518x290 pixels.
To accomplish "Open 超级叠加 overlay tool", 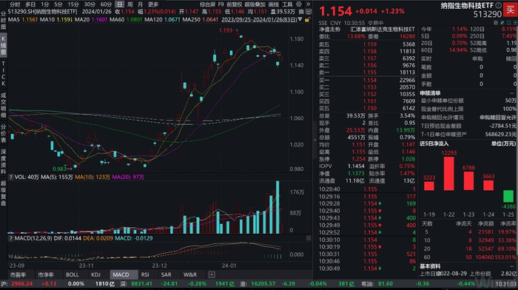I will point(255,4).
